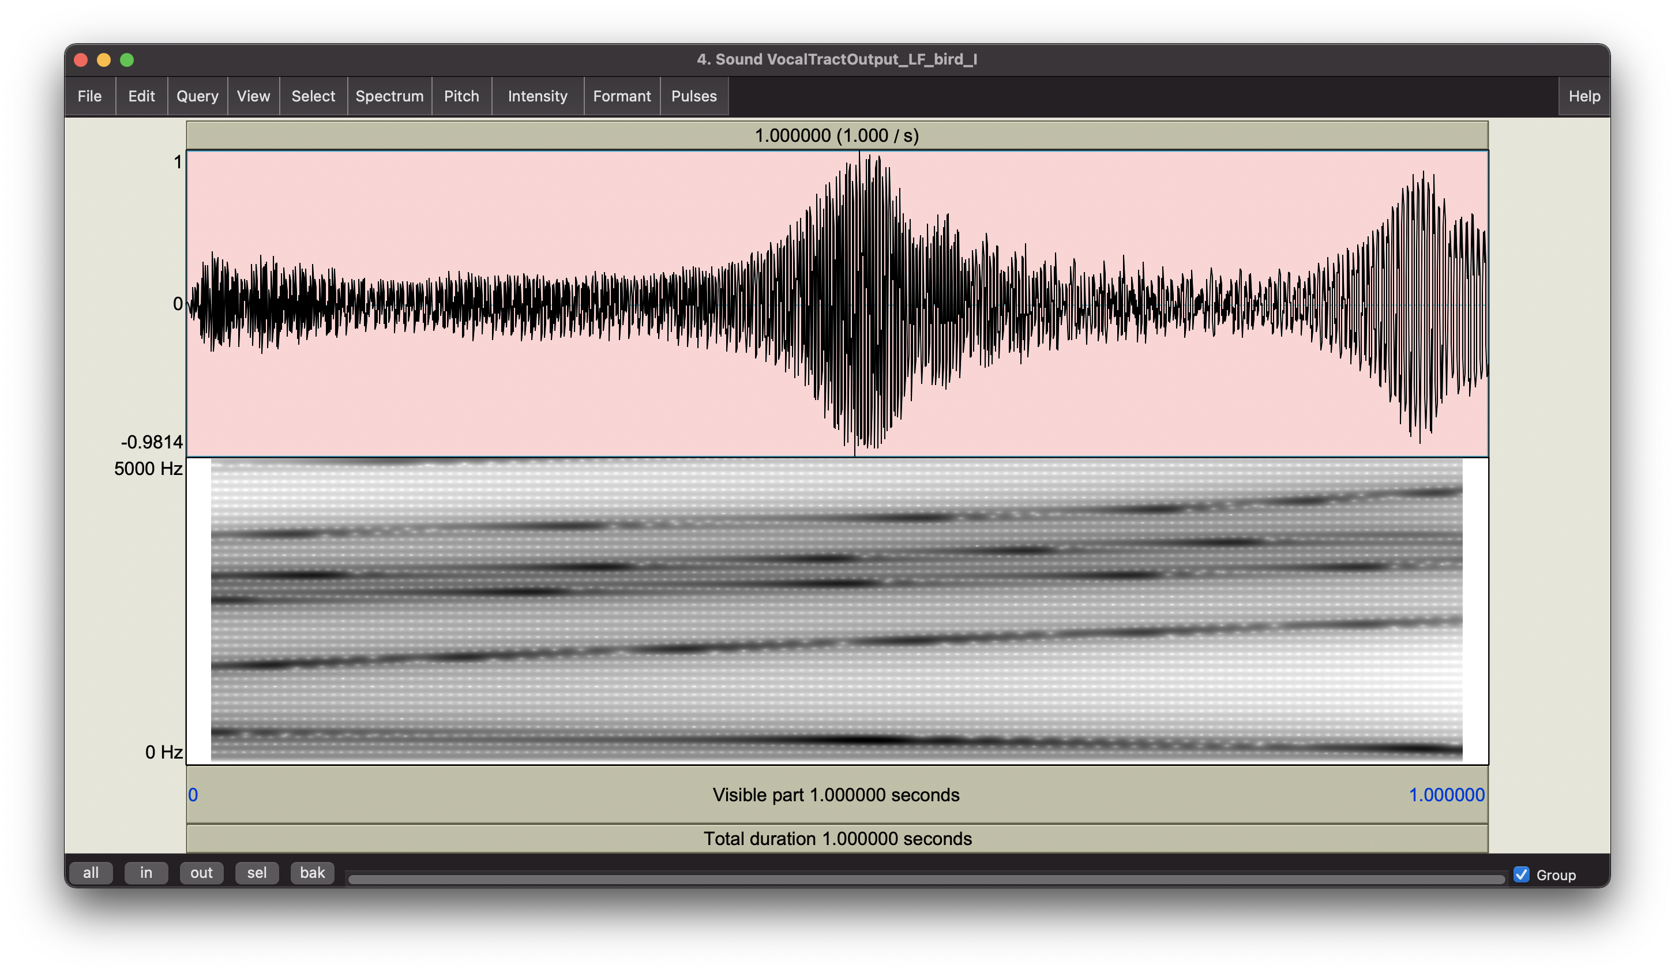Open the File menu
1675x973 pixels.
[x=90, y=96]
